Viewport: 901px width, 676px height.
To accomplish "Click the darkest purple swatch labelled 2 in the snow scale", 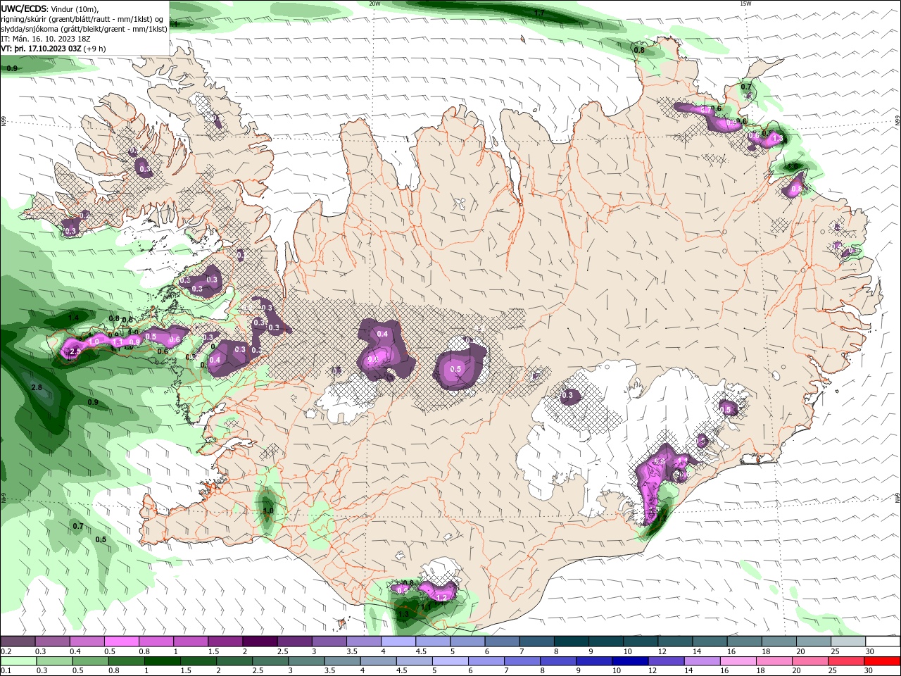I will coord(260,641).
